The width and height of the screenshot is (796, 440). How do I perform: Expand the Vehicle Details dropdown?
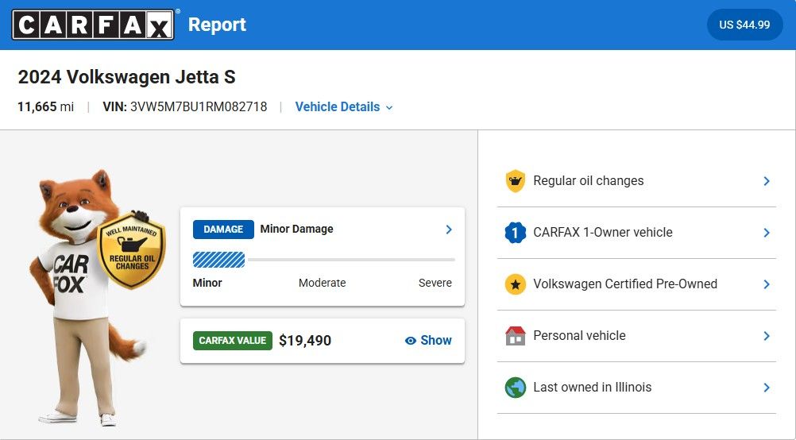point(344,107)
